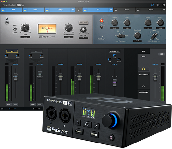Swap Comp and EQ order with arrows icon

pos(79,10)
